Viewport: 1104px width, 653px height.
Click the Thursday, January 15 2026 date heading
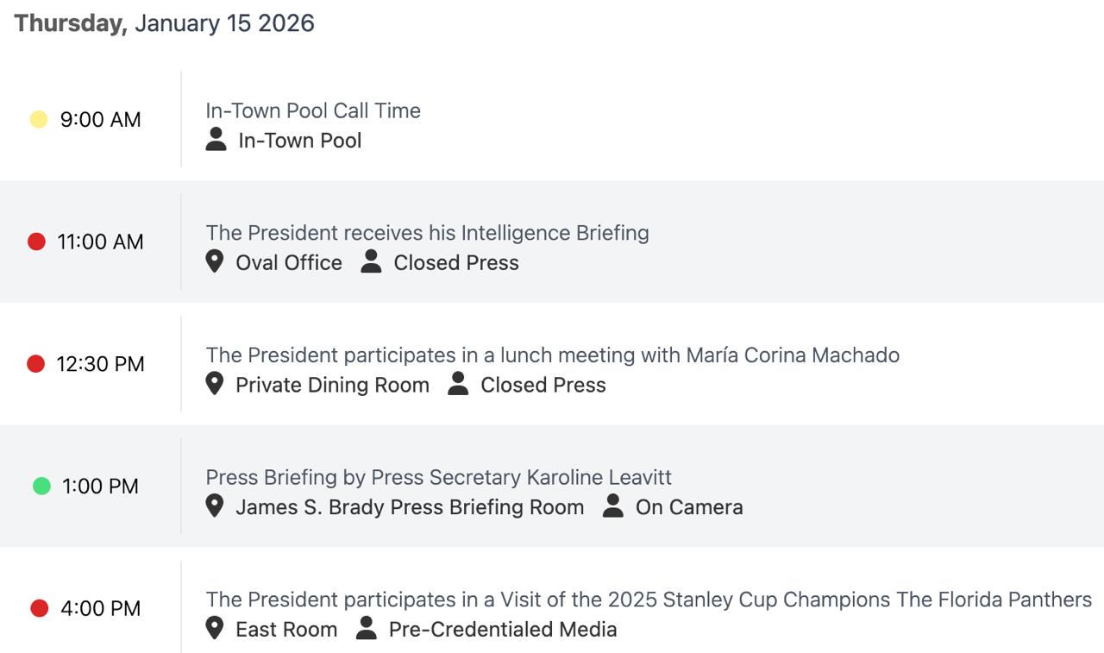tap(164, 23)
